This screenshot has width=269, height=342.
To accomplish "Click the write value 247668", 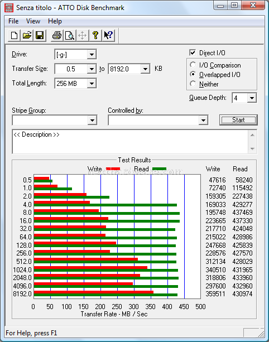I will (x=215, y=245).
